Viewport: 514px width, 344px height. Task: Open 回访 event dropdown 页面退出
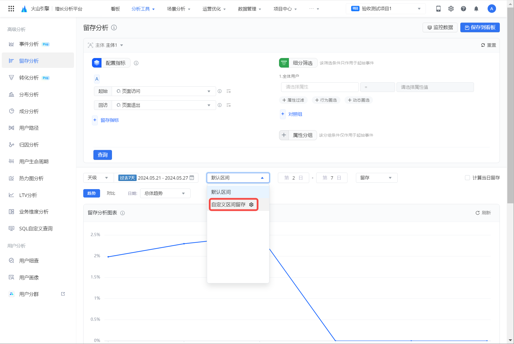(164, 105)
